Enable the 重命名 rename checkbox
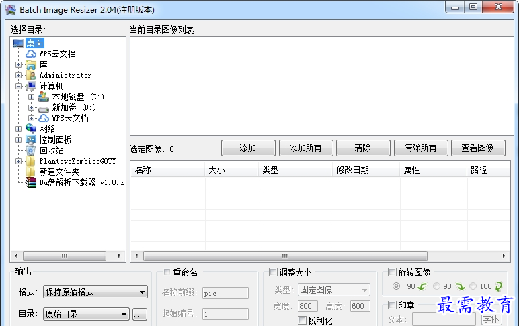 [167, 272]
